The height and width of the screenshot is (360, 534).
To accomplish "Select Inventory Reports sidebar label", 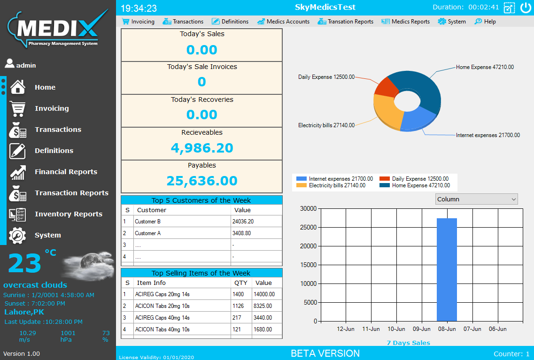I will (69, 214).
